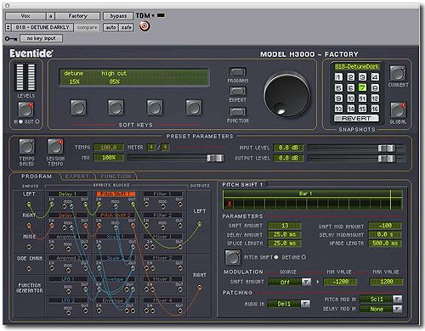425x331 pixels.
Task: Click the INPUT LEVEL slider handle
Action: [x=386, y=148]
